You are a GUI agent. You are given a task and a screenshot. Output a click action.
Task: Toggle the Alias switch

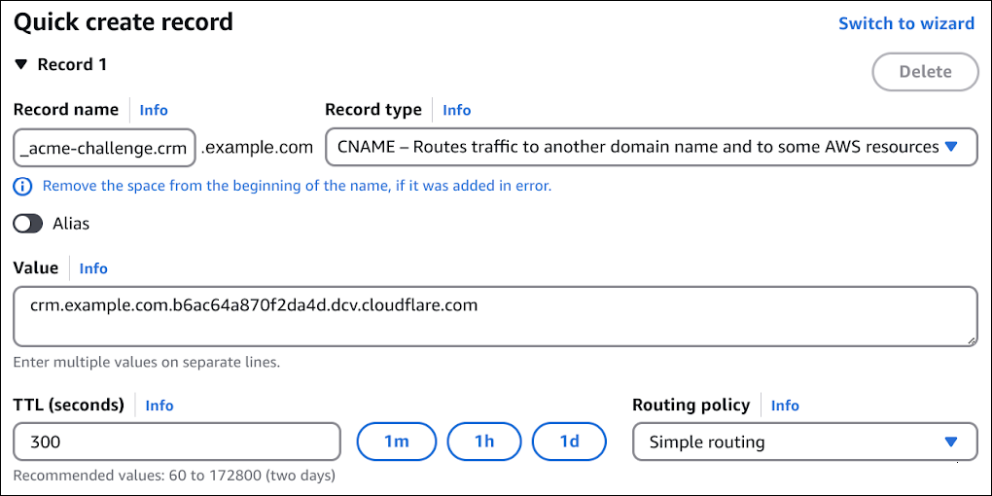pos(28,224)
